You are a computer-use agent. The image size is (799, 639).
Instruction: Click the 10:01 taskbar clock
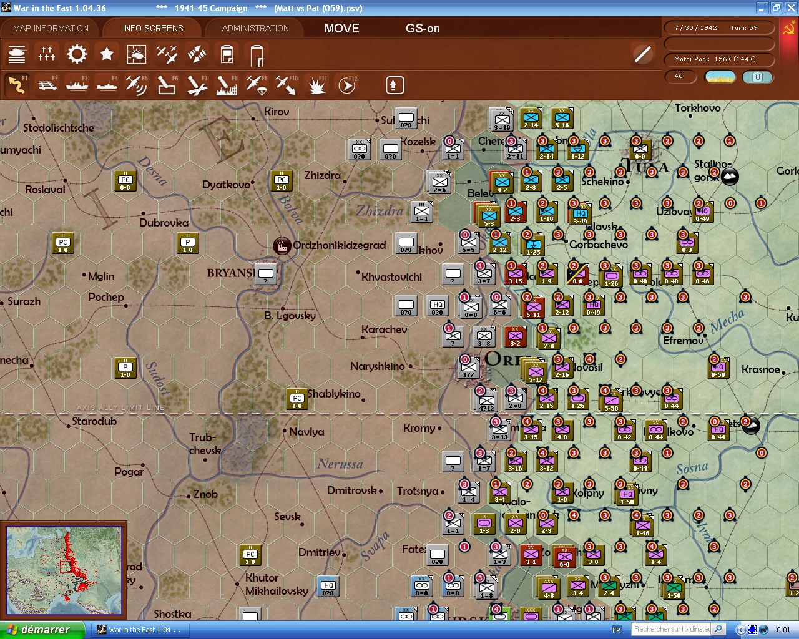[x=782, y=630]
